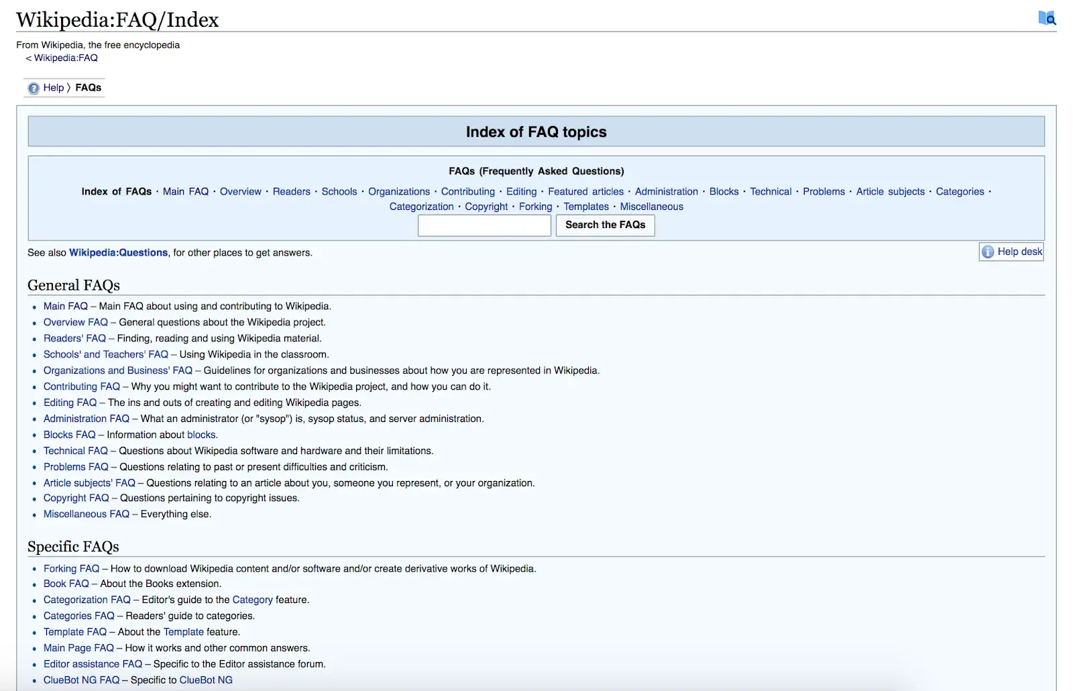Click Help in the breadcrumb trail
Screen dimensions: 1073x691
coord(52,88)
